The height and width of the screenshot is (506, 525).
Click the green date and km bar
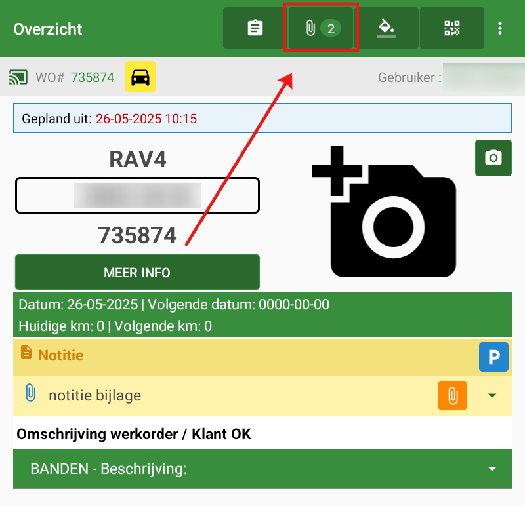click(x=262, y=315)
